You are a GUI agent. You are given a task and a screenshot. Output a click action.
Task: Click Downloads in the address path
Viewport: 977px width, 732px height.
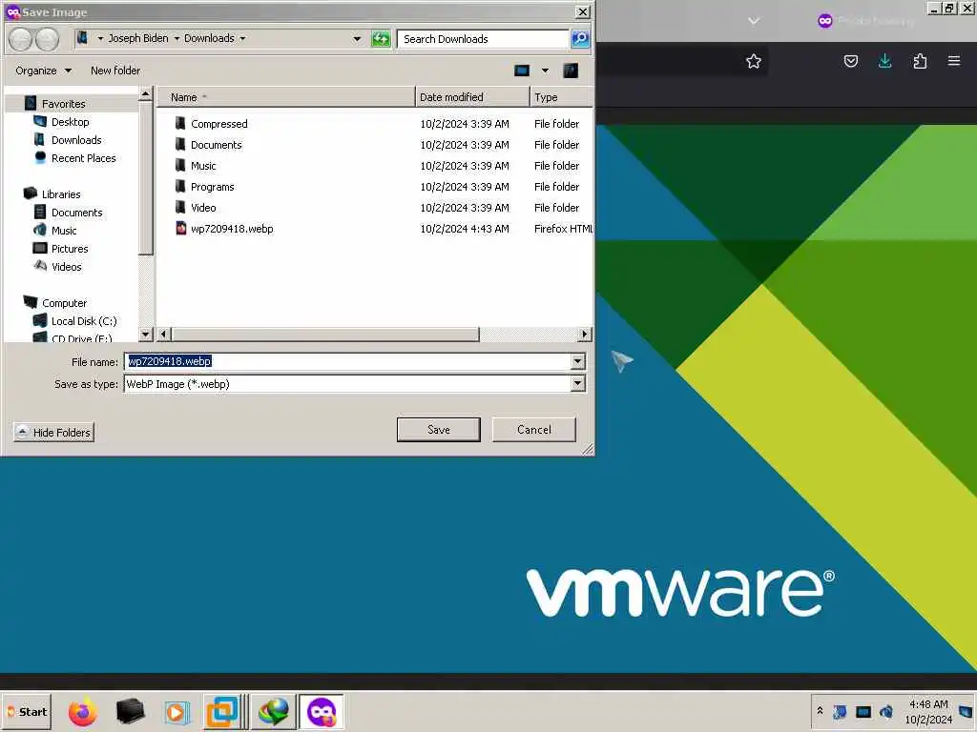pos(209,38)
